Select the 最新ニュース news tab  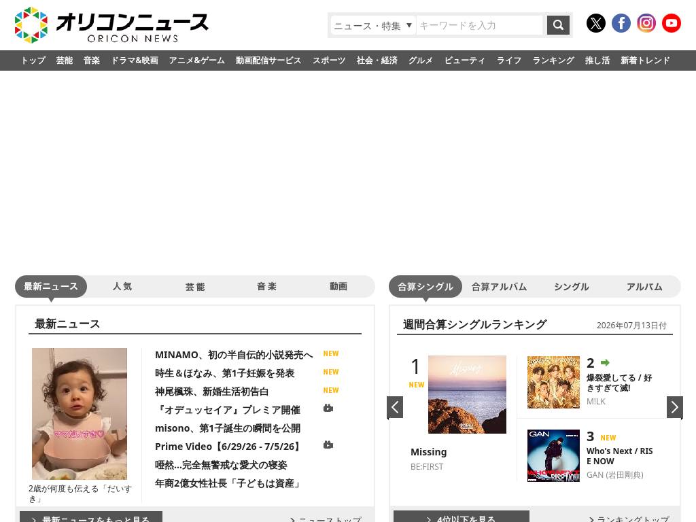click(x=51, y=287)
